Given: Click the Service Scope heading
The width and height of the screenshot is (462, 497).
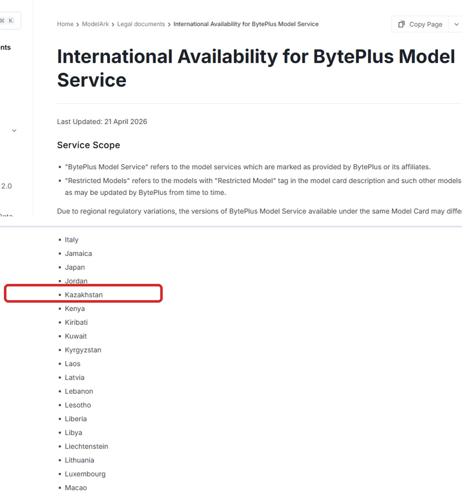Looking at the screenshot, I should [88, 145].
